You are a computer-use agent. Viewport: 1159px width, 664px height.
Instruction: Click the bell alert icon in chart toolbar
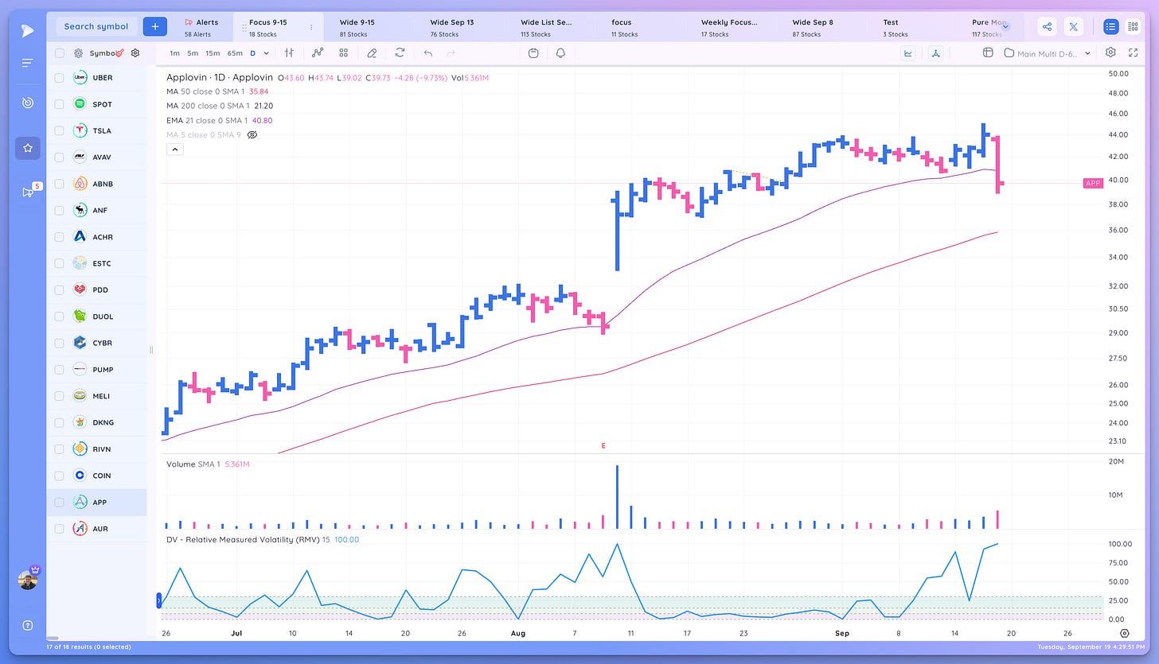[x=560, y=53]
